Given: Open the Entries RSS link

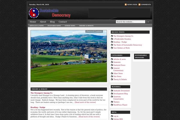Looking at the screenshot, I should point(118,119).
